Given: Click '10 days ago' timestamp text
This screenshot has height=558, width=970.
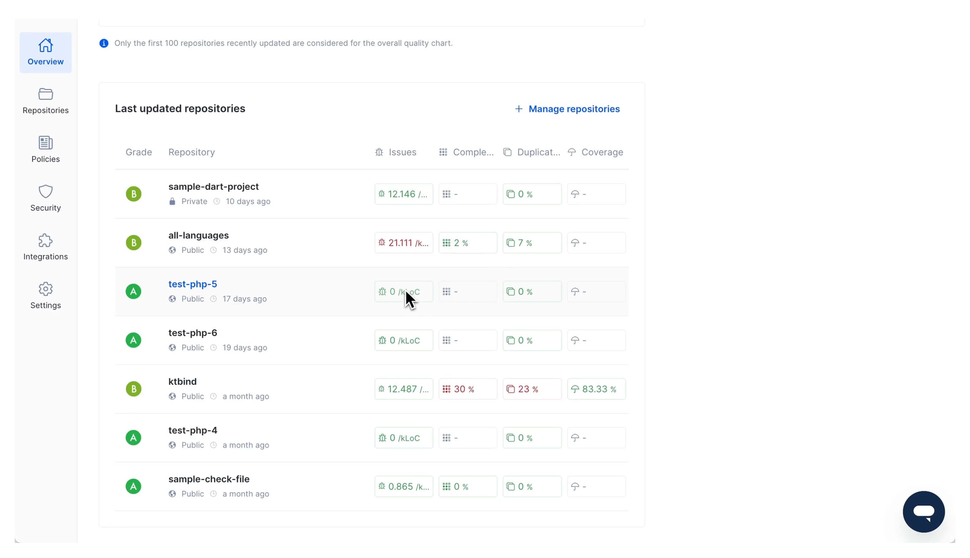Looking at the screenshot, I should coord(248,201).
